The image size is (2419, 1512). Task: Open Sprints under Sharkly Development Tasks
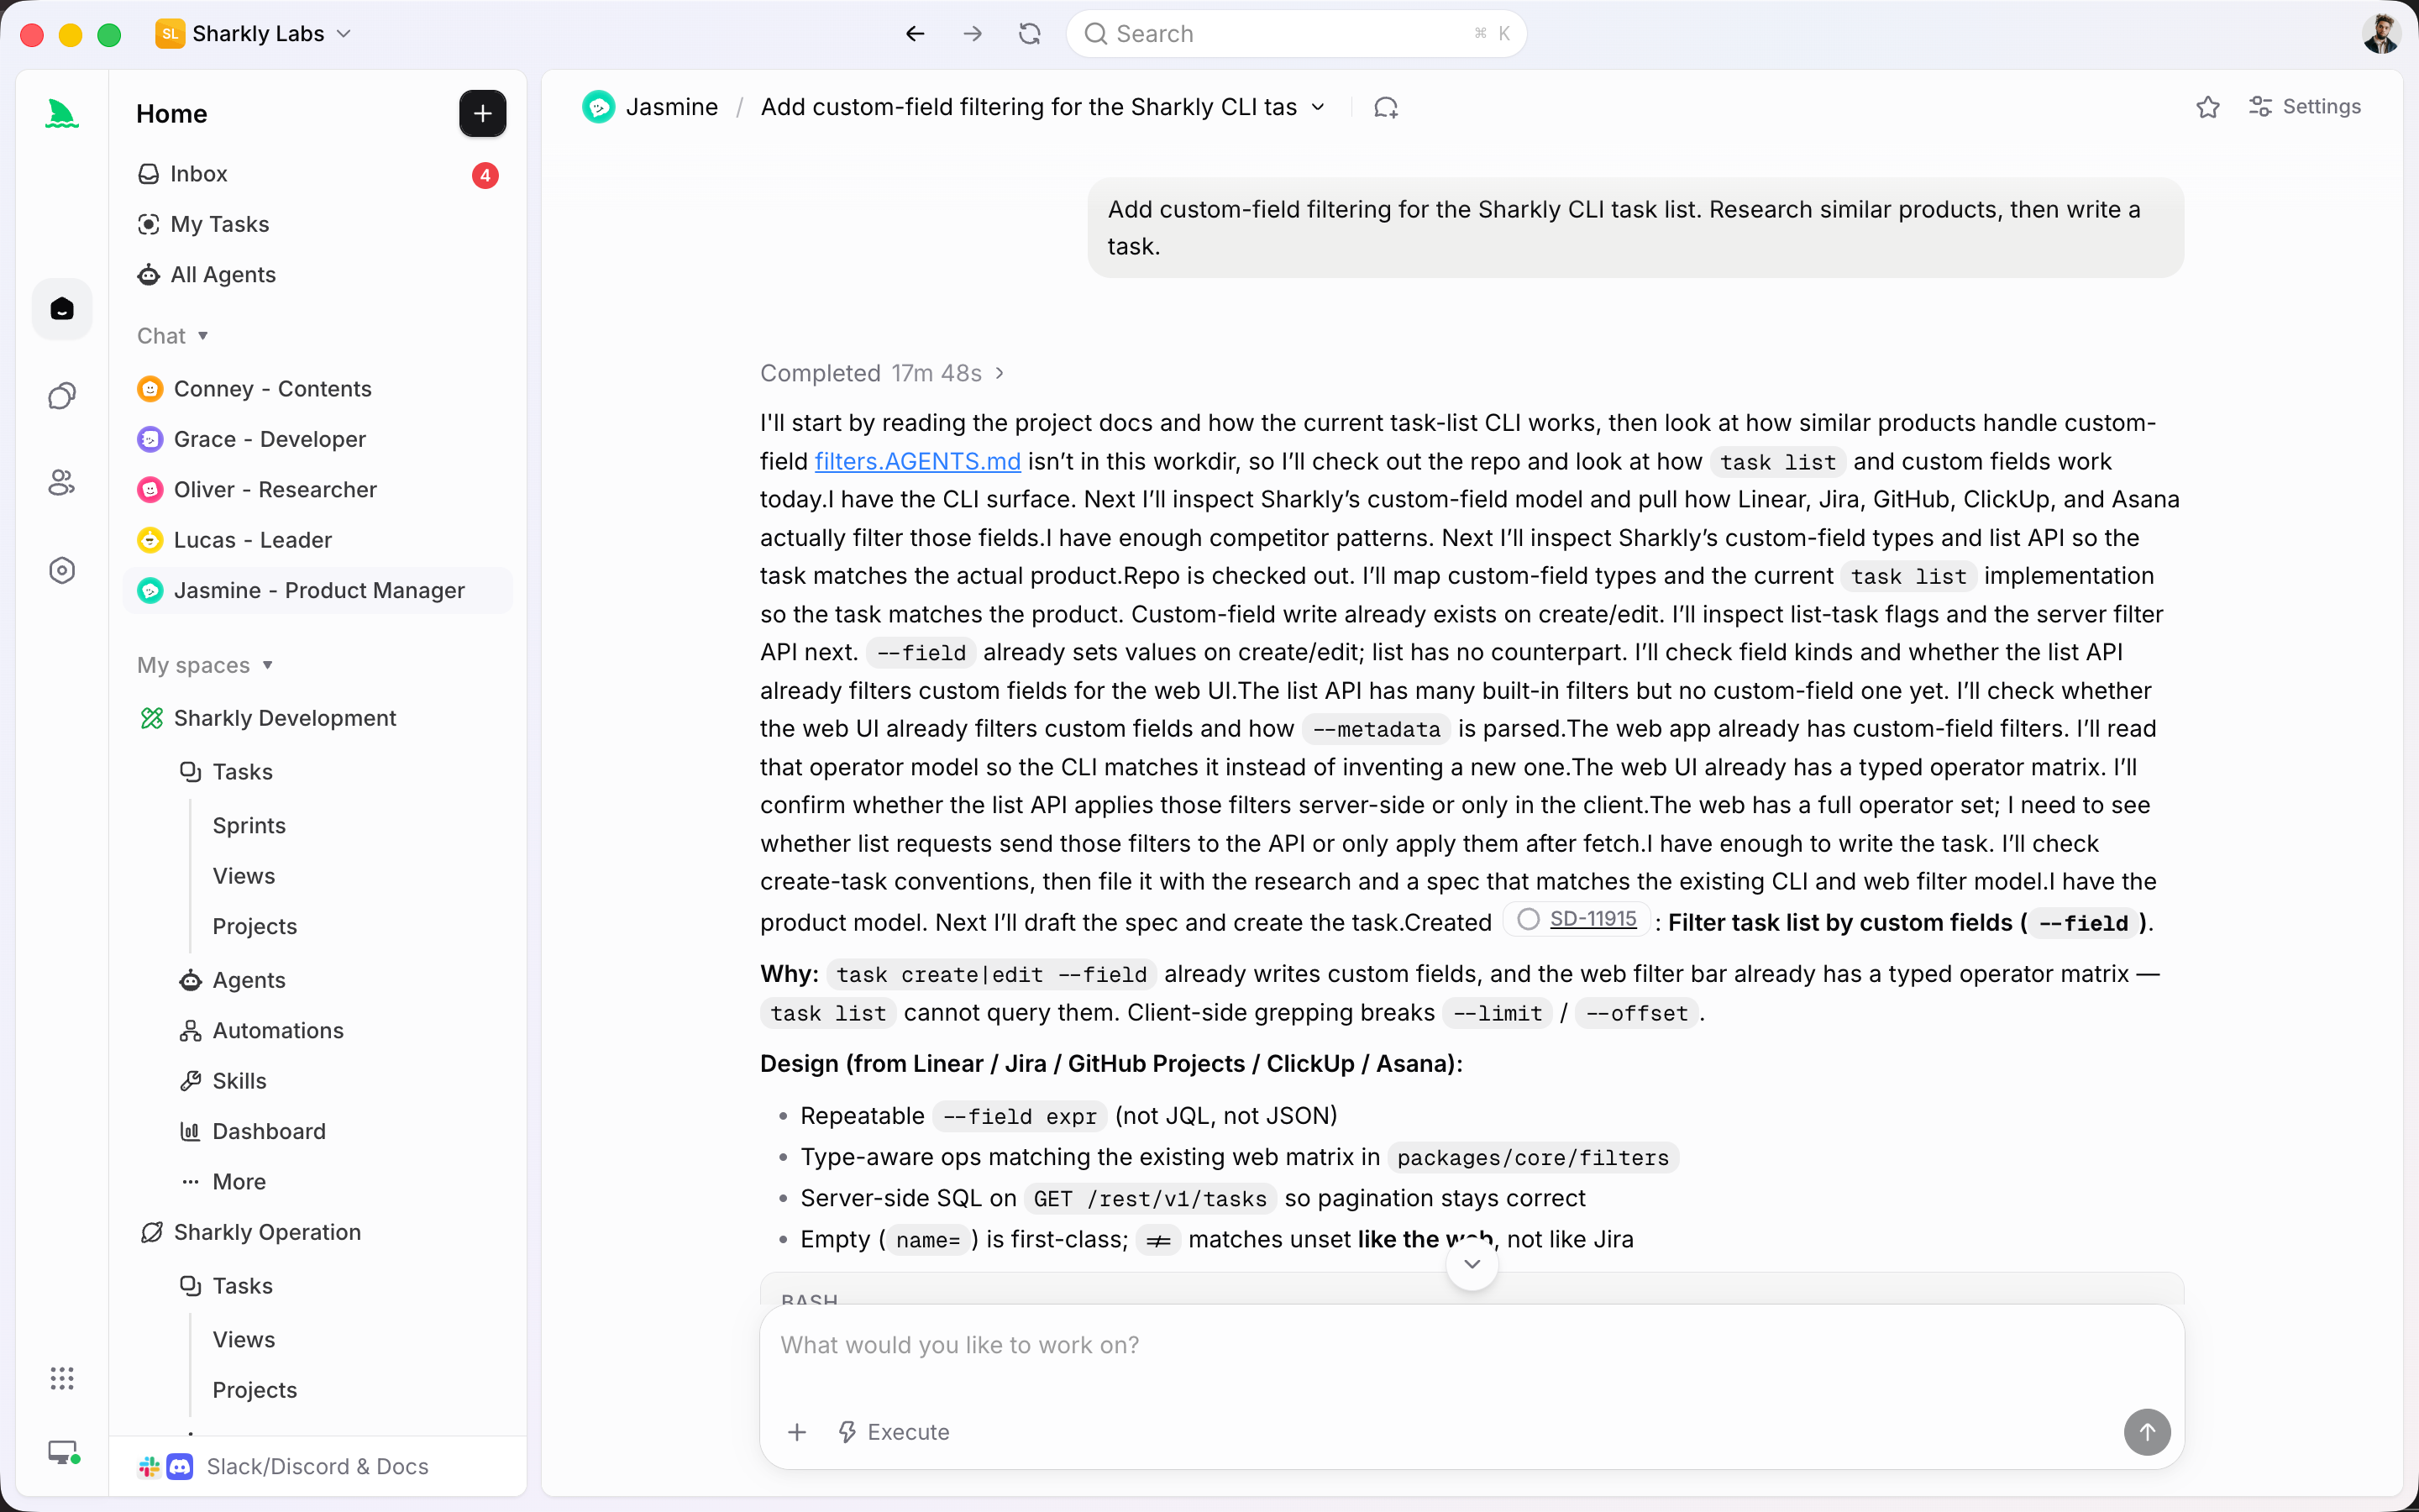(x=249, y=826)
